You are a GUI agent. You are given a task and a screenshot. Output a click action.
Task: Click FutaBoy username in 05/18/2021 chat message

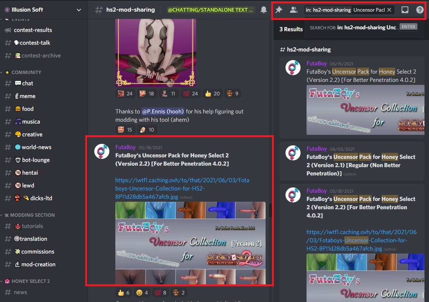[x=125, y=147]
